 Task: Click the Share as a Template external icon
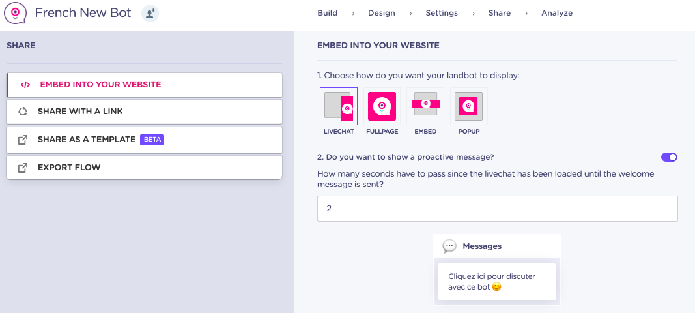23,140
